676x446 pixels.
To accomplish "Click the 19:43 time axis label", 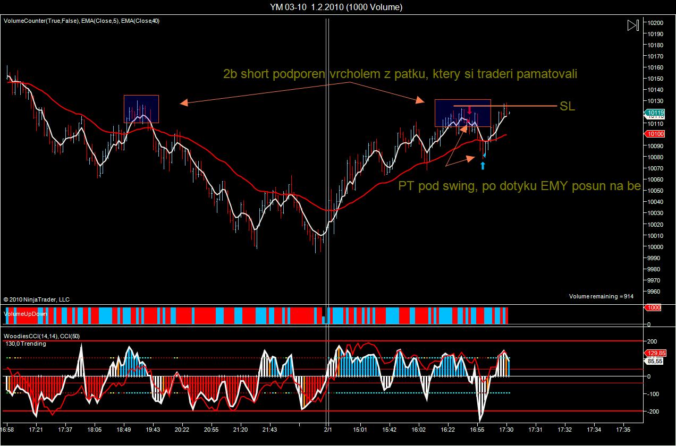I will tap(153, 429).
